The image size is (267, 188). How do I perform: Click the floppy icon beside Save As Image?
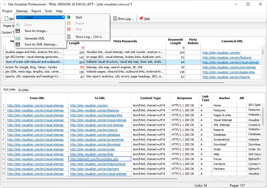click(x=18, y=31)
